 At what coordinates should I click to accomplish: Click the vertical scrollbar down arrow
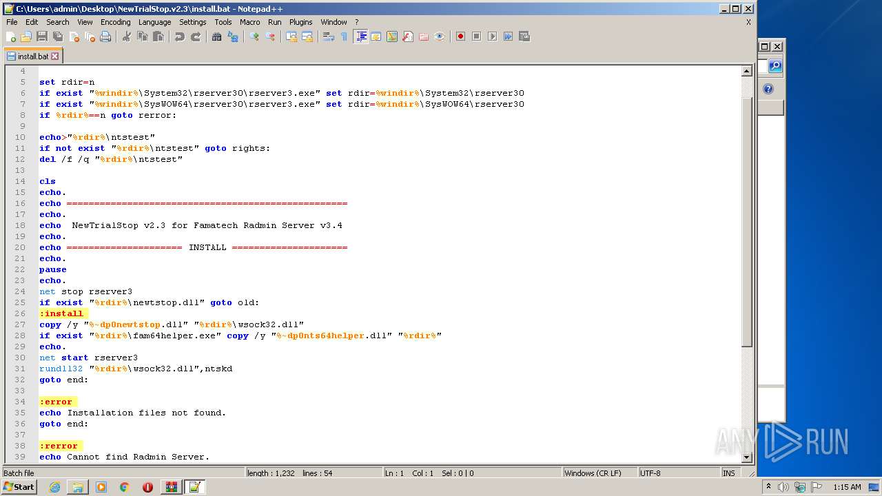click(x=746, y=457)
